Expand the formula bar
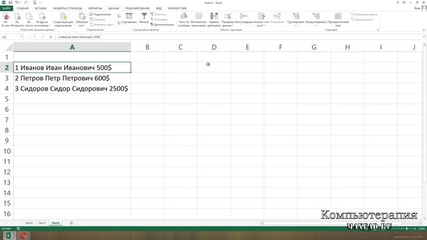Image resolution: width=427 pixels, height=240 pixels. pos(424,37)
